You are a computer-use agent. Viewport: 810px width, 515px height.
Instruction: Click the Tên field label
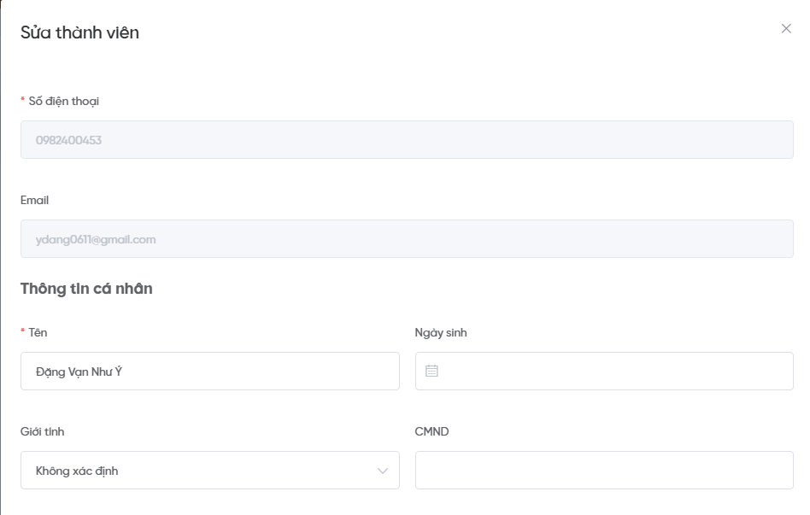pos(38,332)
